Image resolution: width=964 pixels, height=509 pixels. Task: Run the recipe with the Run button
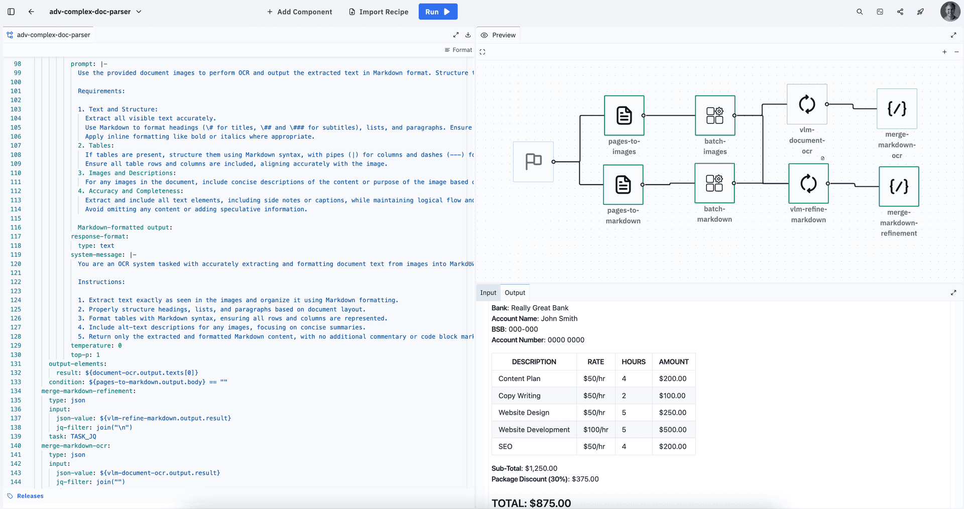point(437,12)
